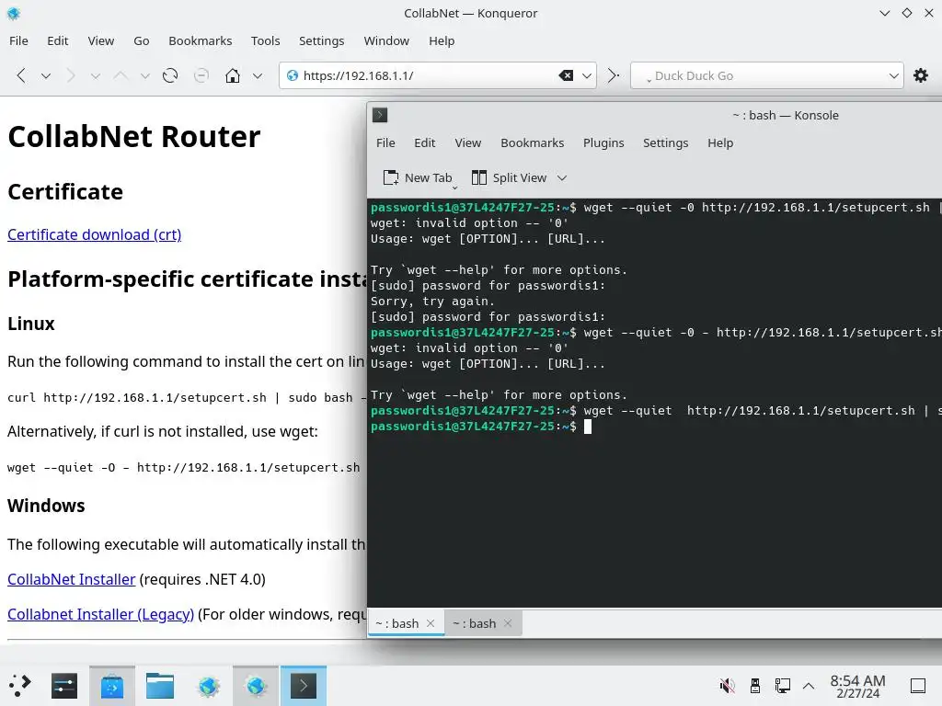The height and width of the screenshot is (706, 942).
Task: Open the removable devices tray icon
Action: (x=755, y=686)
